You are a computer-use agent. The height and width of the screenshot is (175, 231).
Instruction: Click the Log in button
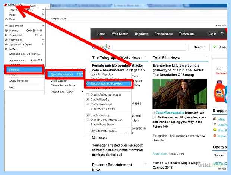coord(212,34)
